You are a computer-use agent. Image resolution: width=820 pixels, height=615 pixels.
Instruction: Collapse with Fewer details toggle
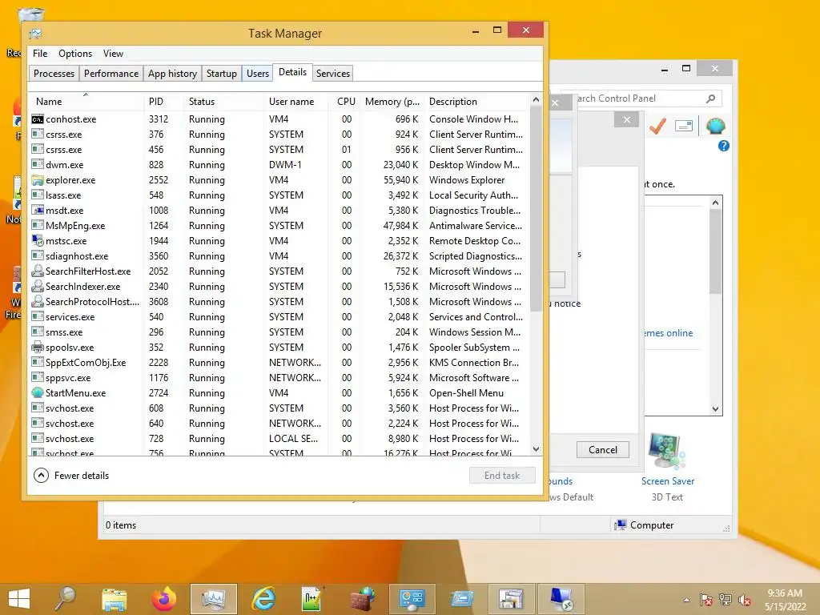pyautogui.click(x=71, y=476)
